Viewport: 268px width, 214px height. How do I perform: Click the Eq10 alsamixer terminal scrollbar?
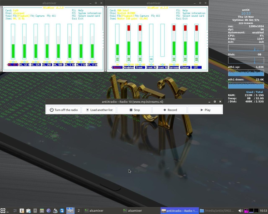[1, 39]
